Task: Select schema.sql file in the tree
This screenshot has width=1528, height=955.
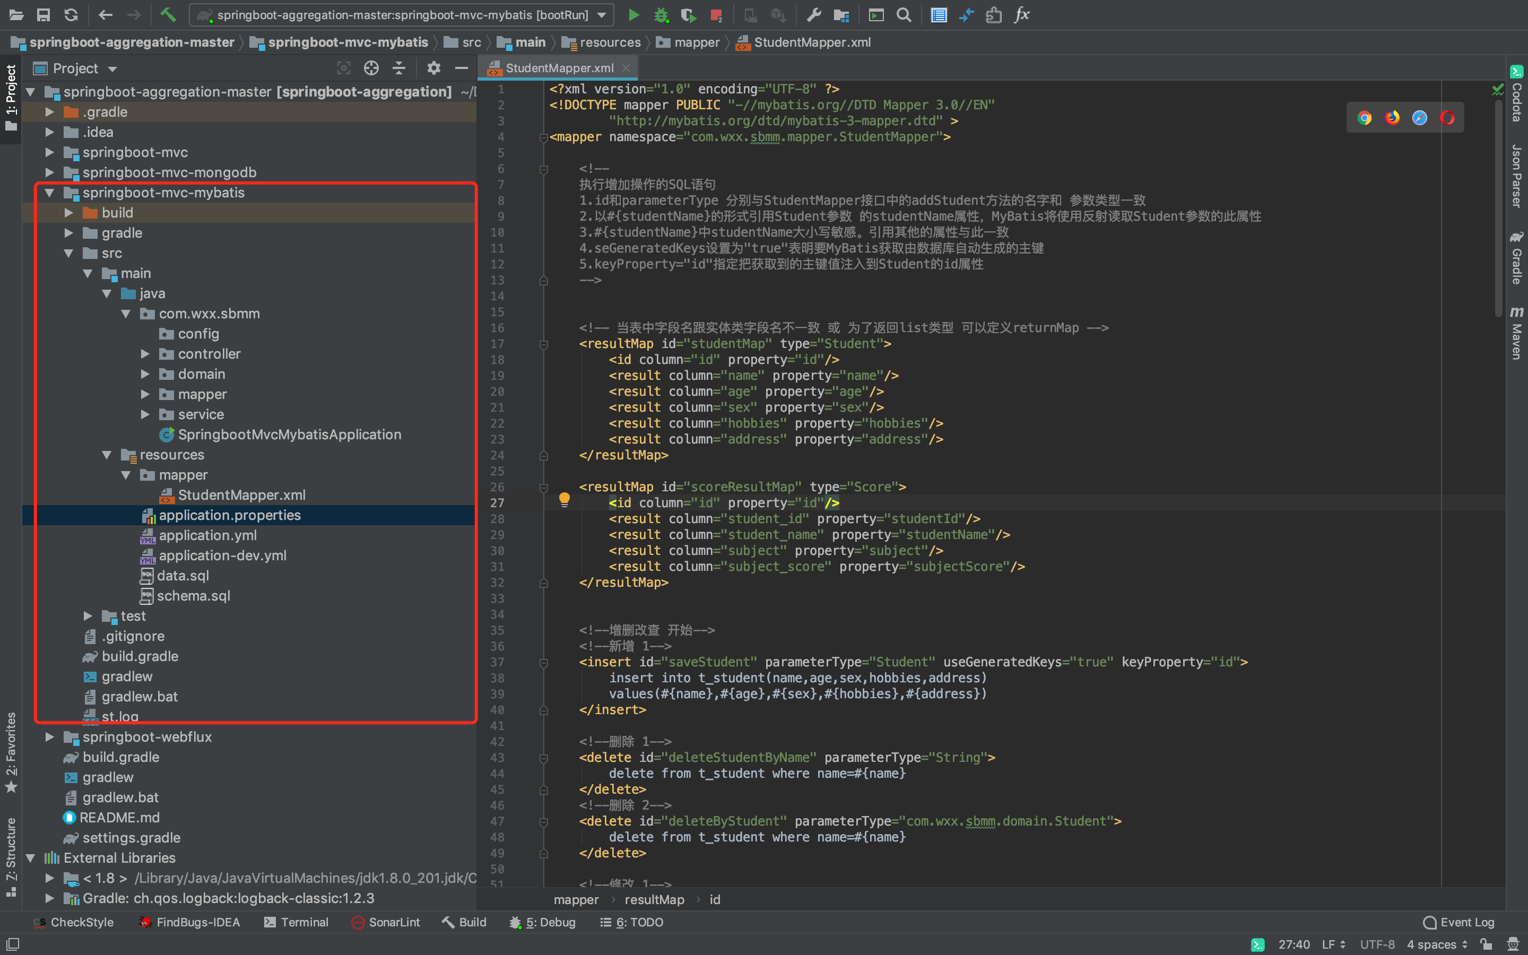Action: (193, 596)
